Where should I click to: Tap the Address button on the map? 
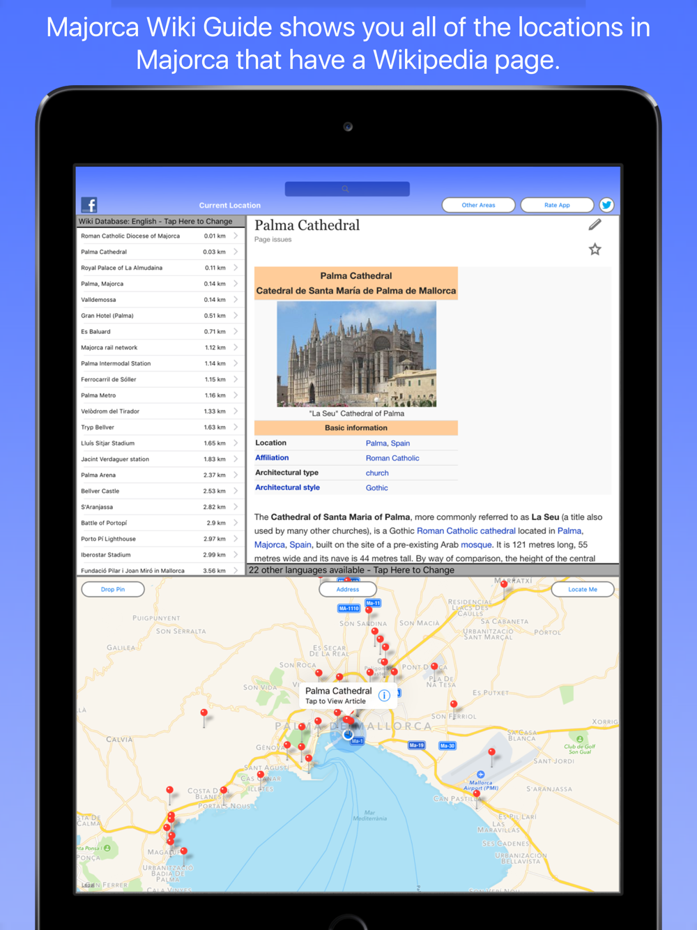coord(348,589)
